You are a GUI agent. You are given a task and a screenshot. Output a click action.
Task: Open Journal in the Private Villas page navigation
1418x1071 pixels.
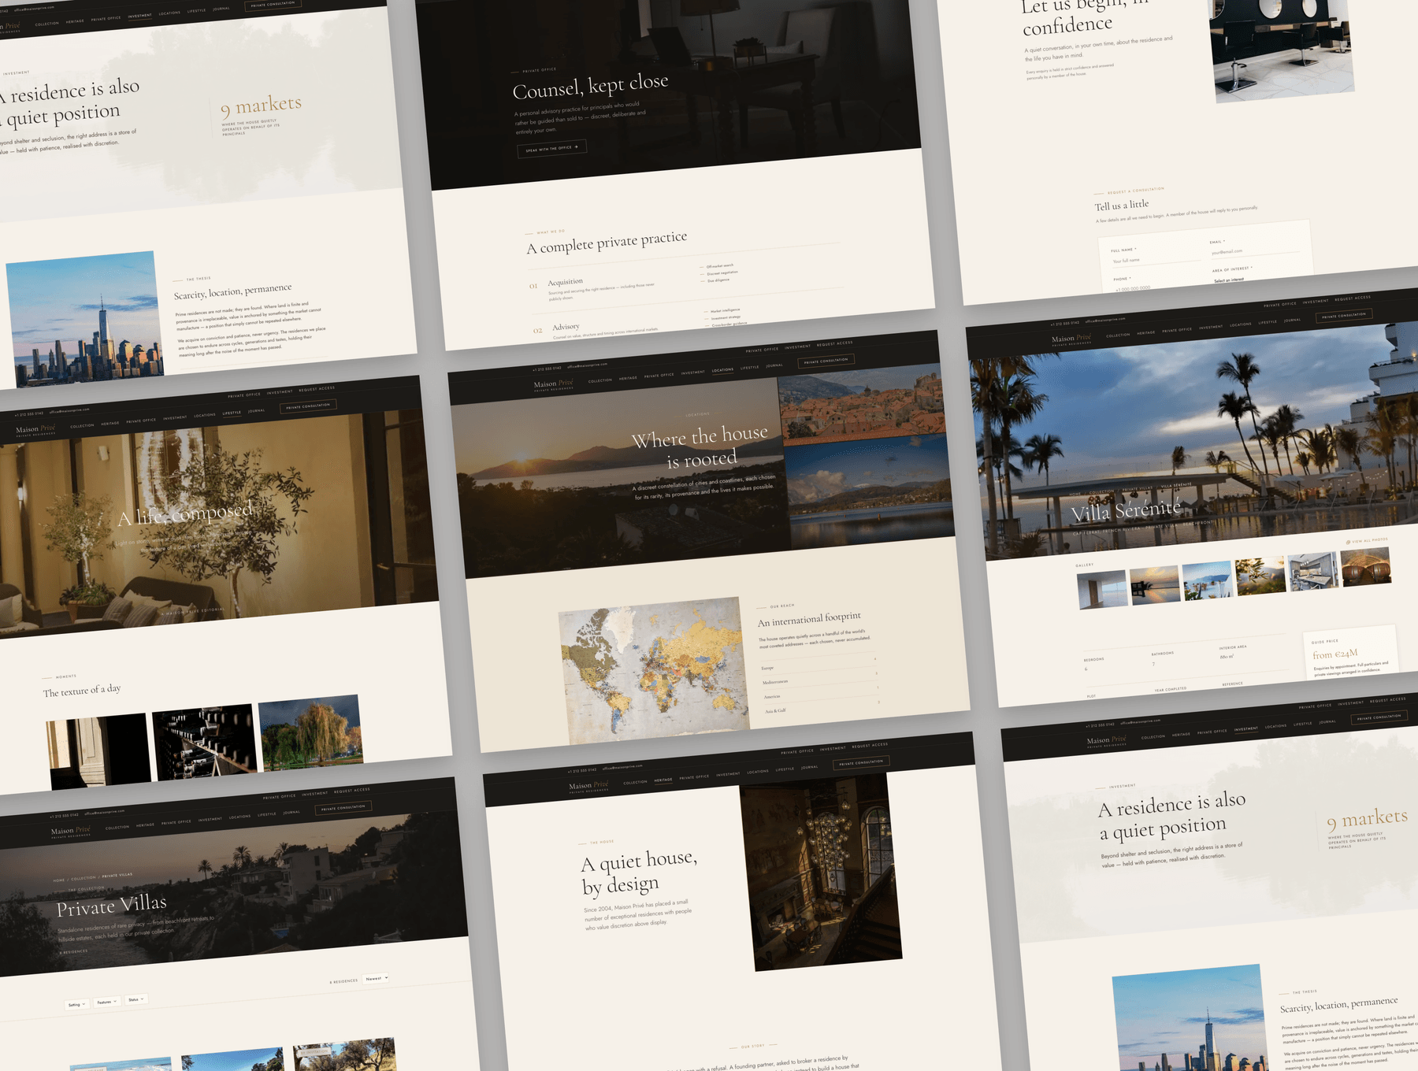click(291, 812)
